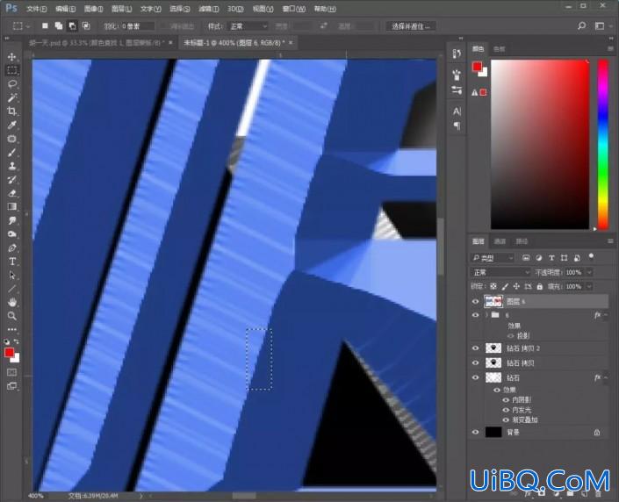The width and height of the screenshot is (619, 502).
Task: Click the Intersect with selection icon
Action: click(x=86, y=26)
